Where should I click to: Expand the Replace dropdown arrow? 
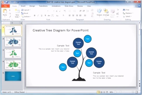(133, 13)
